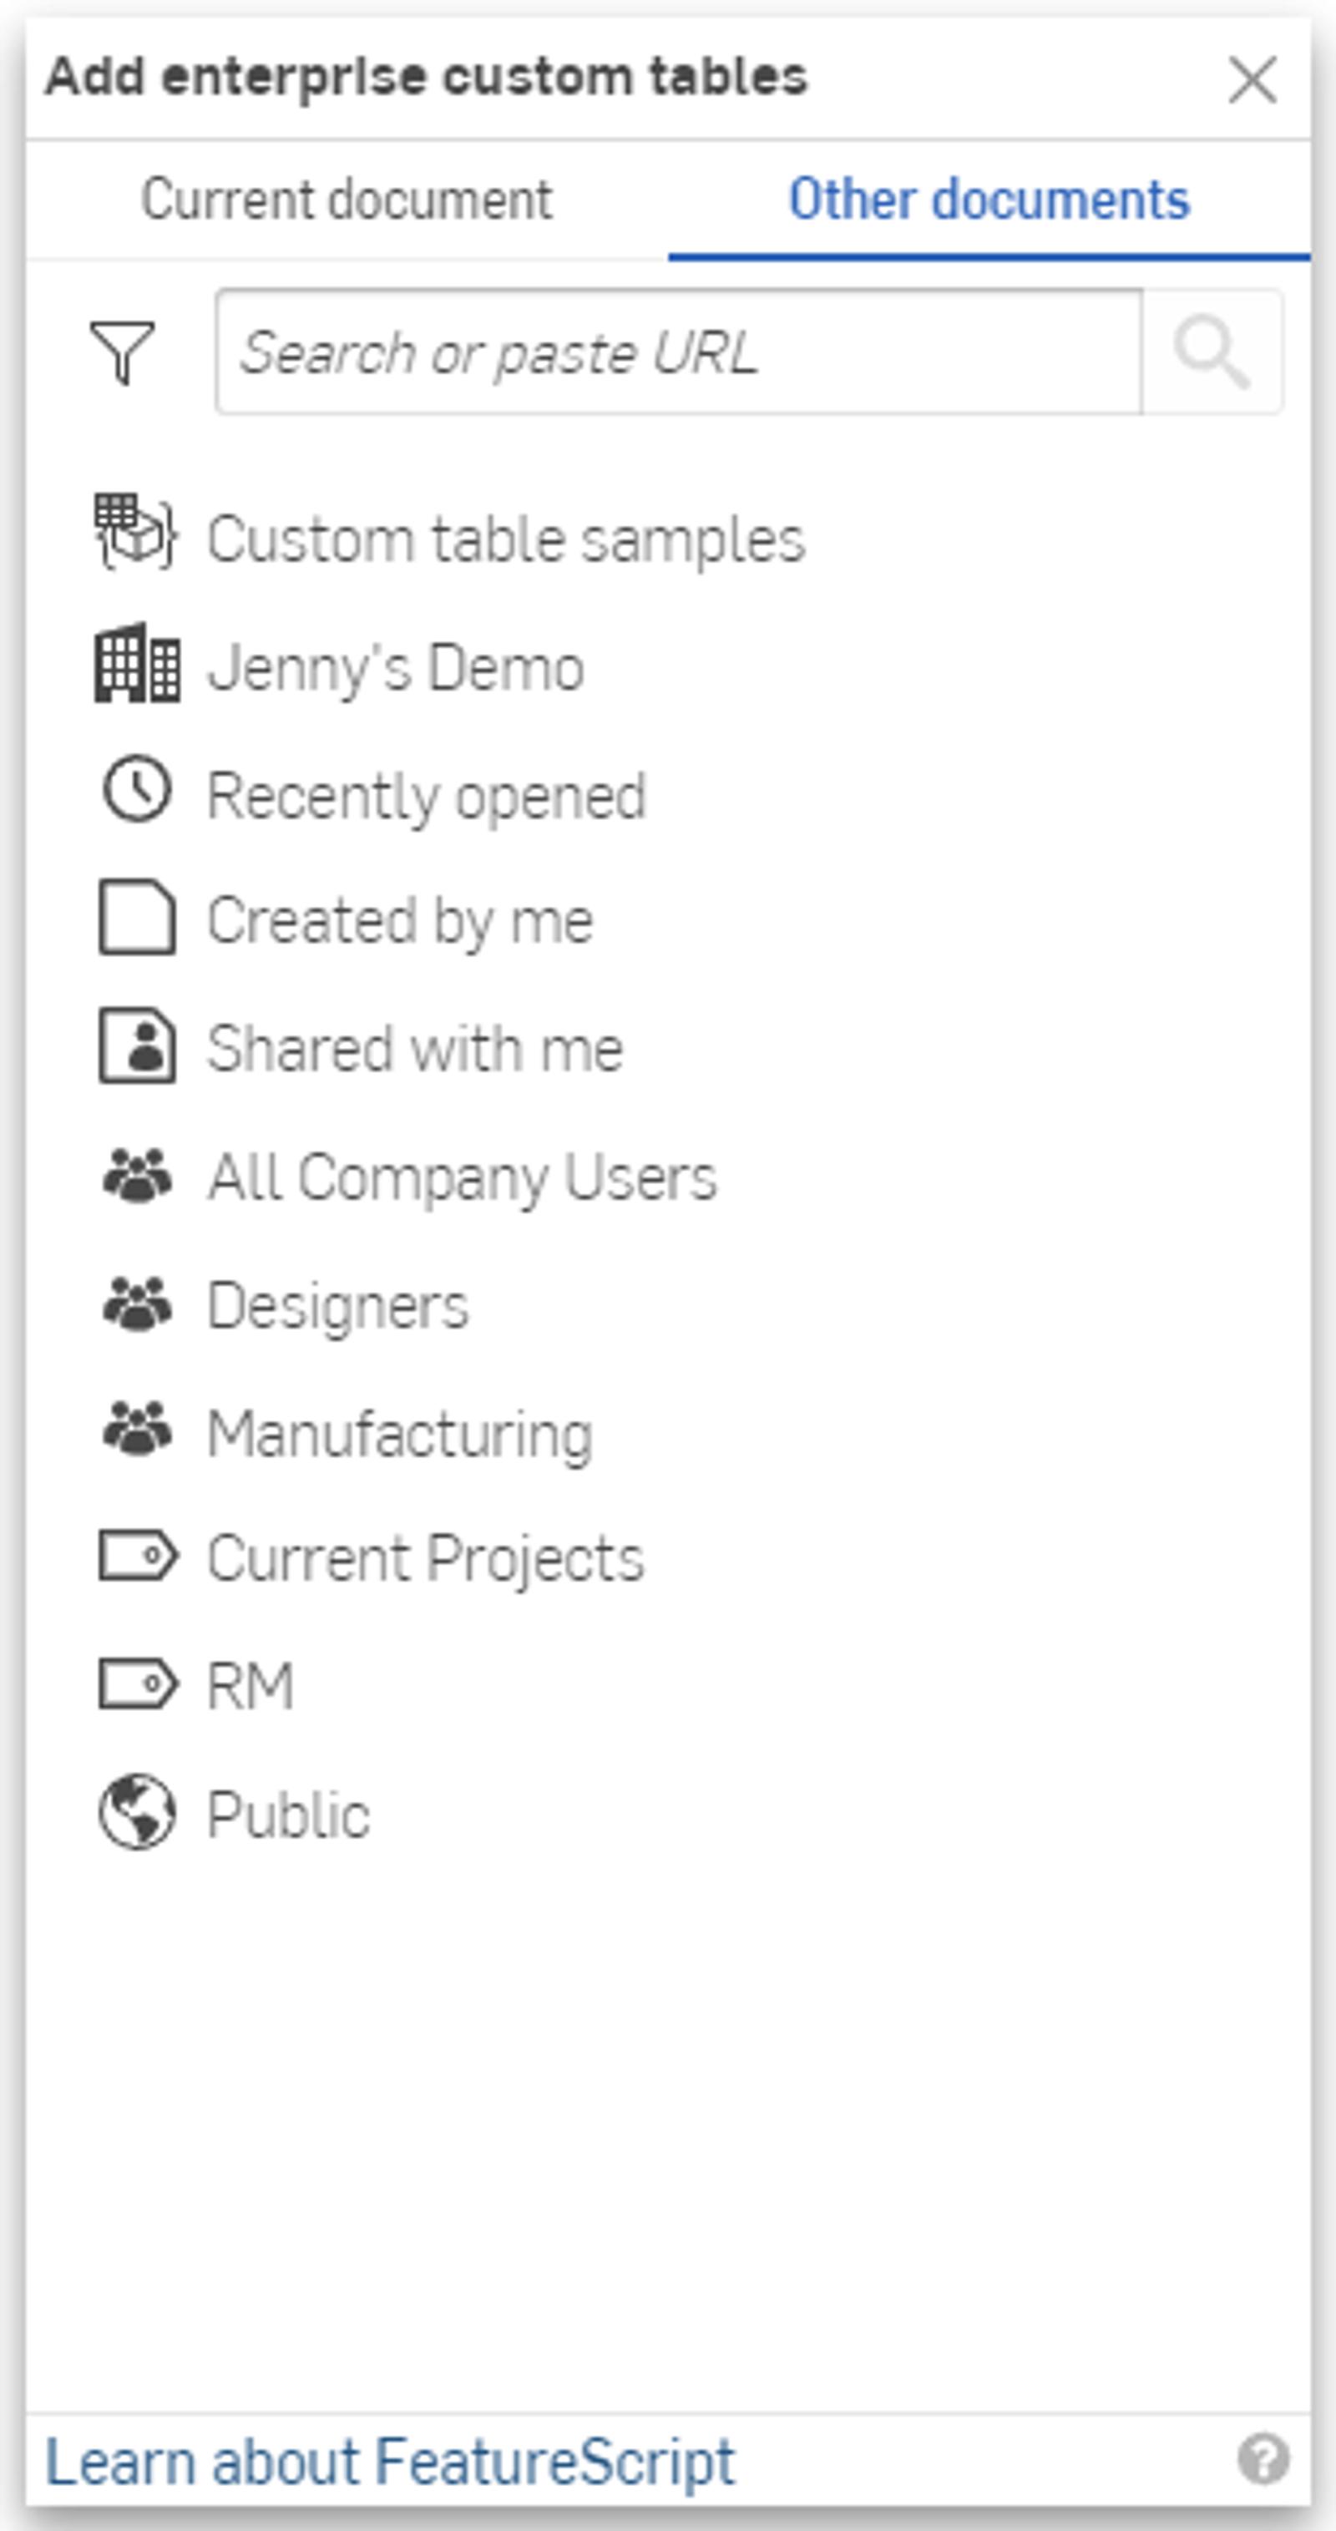
Task: Open help via question mark icon
Action: [1263, 2459]
